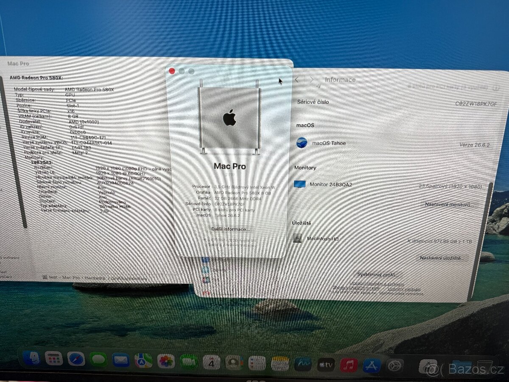The width and height of the screenshot is (509, 382).
Task: Click the 24B3QA2: monitor entry
Action: [42, 163]
